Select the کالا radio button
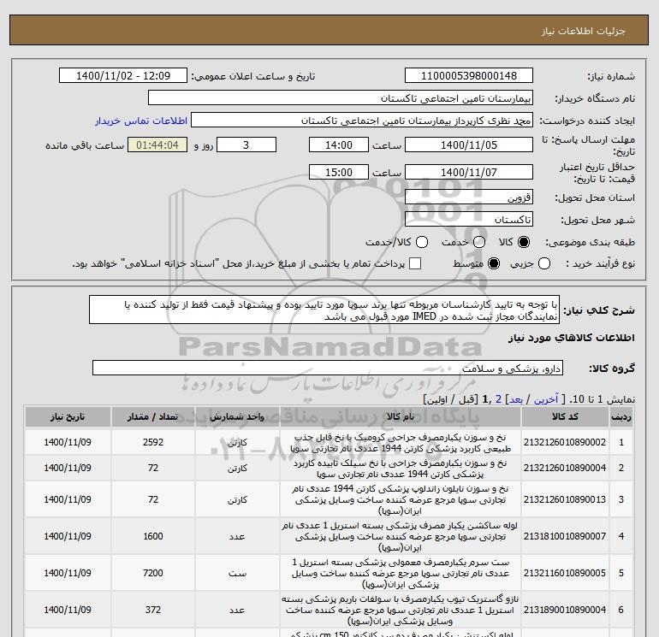 click(524, 242)
